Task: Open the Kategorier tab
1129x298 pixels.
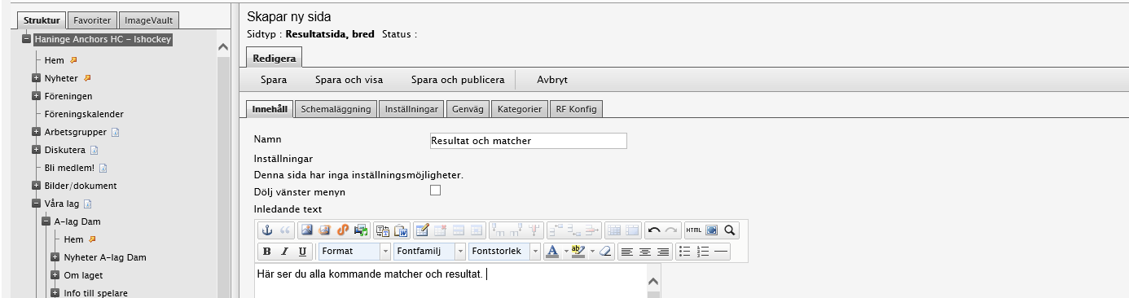Action: (x=520, y=109)
